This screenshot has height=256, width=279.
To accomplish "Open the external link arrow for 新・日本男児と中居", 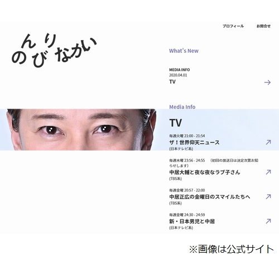I will 268,221.
